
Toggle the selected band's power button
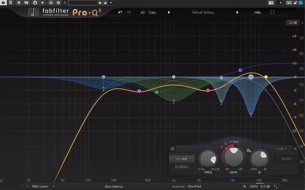pos(172,149)
